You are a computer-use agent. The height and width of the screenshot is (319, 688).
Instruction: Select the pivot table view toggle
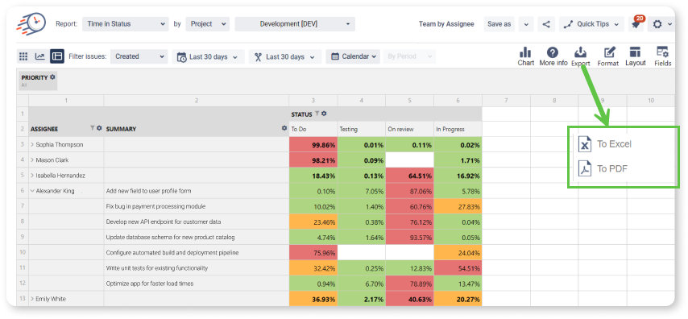(x=56, y=56)
